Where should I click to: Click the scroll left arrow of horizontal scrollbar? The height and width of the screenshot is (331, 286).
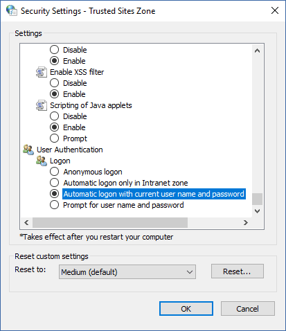coord(26,222)
